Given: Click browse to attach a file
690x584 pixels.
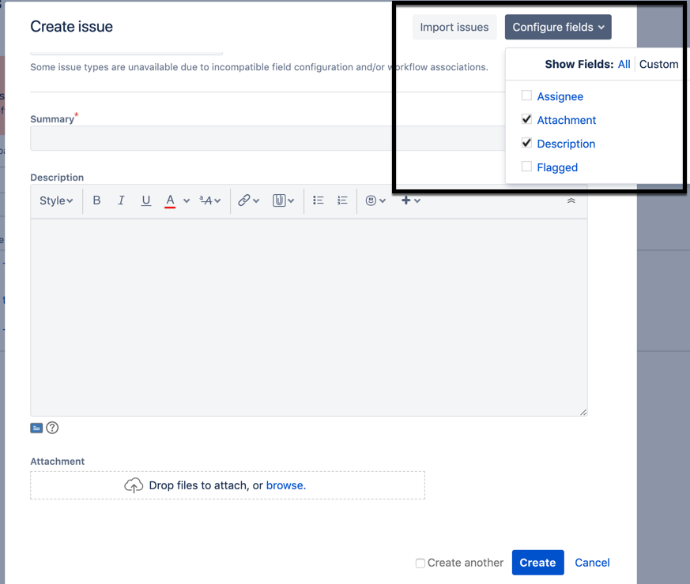Looking at the screenshot, I should coord(285,485).
